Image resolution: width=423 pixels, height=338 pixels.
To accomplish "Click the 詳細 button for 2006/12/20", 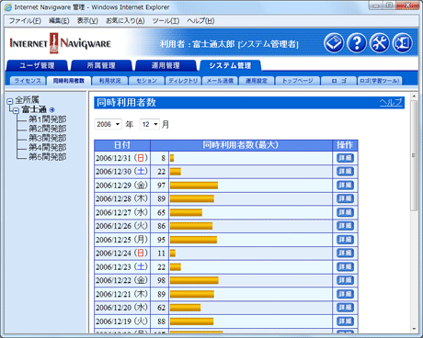I will coord(345,308).
